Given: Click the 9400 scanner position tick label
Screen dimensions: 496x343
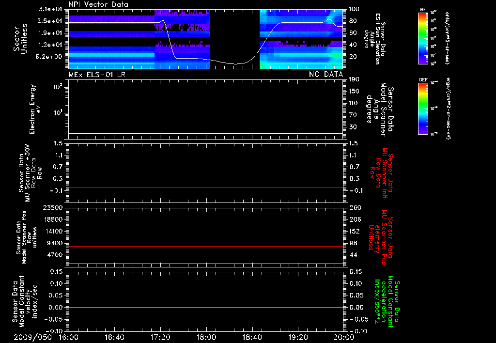Looking at the screenshot, I should pos(55,243).
